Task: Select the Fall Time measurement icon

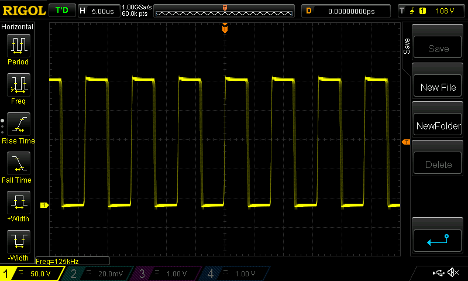Action: click(x=19, y=163)
